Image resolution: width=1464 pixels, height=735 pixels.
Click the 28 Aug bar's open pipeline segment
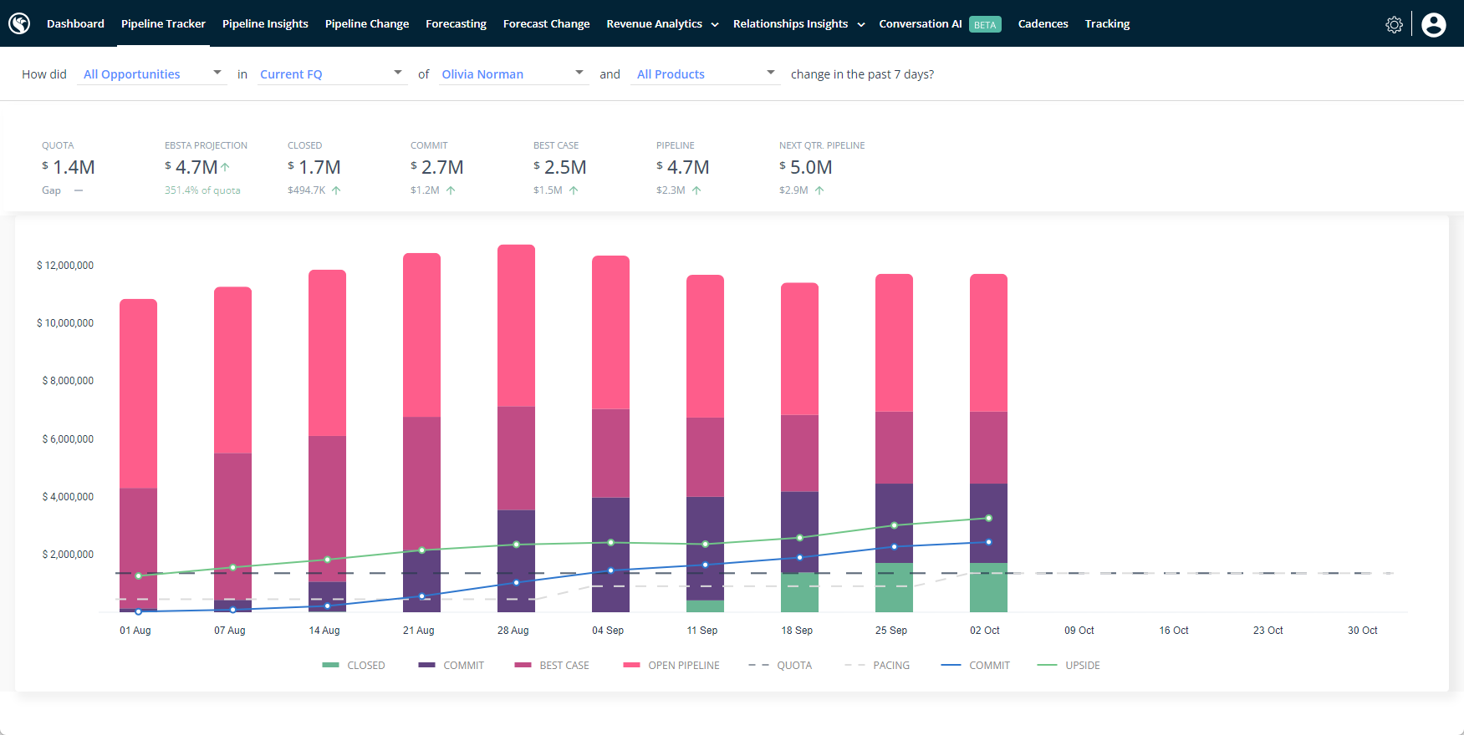tap(516, 326)
